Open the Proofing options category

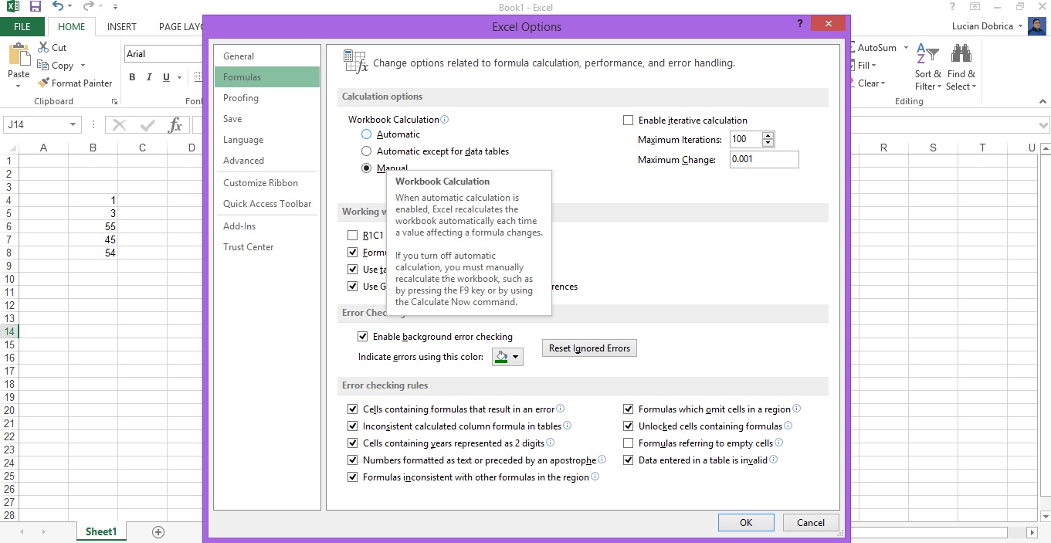pyautogui.click(x=266, y=98)
